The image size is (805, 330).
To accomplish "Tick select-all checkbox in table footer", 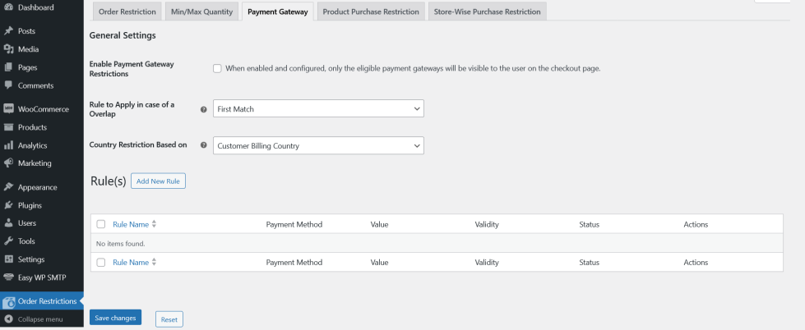I will (x=101, y=263).
